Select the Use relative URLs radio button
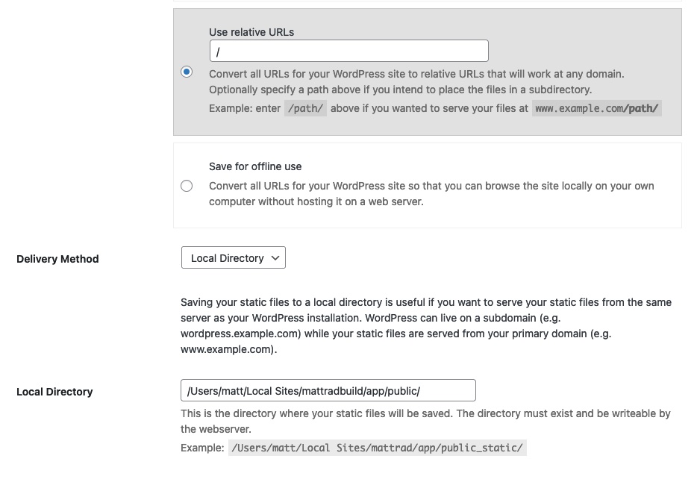 point(187,72)
